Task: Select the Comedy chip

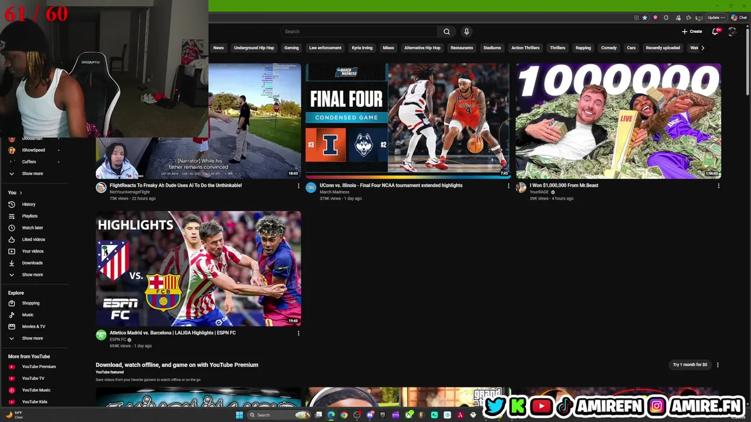Action: [x=609, y=48]
